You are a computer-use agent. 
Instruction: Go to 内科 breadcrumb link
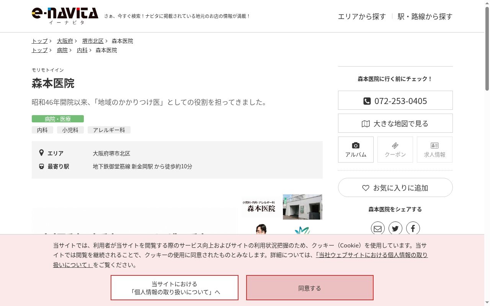point(82,50)
